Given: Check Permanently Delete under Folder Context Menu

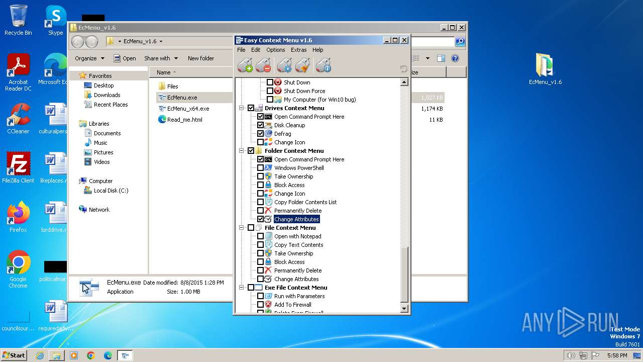Looking at the screenshot, I should pyautogui.click(x=260, y=211).
